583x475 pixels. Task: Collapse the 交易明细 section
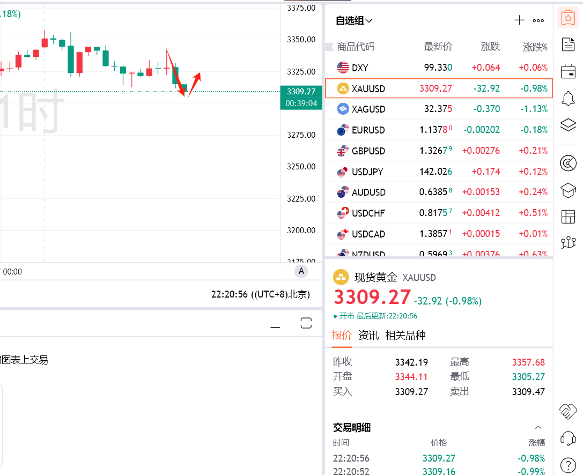pyautogui.click(x=538, y=427)
